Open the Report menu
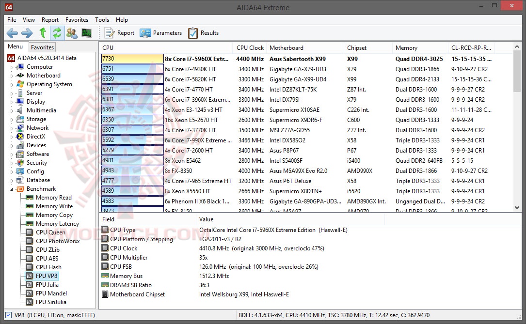 (x=50, y=20)
